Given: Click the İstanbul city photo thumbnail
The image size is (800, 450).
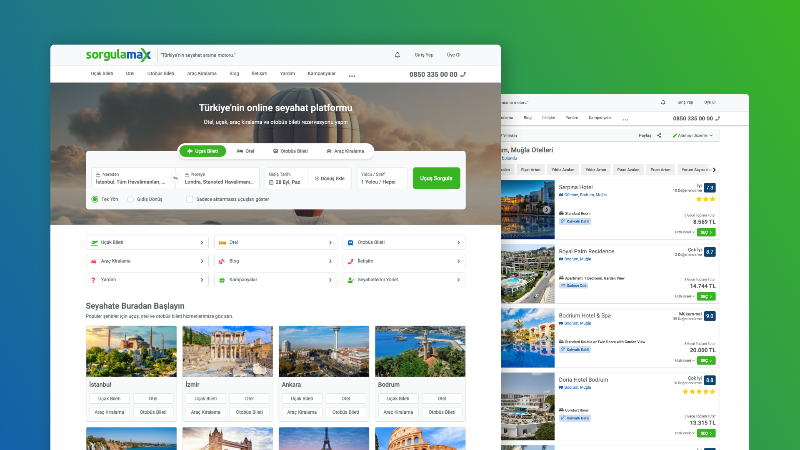Looking at the screenshot, I should pos(131,351).
